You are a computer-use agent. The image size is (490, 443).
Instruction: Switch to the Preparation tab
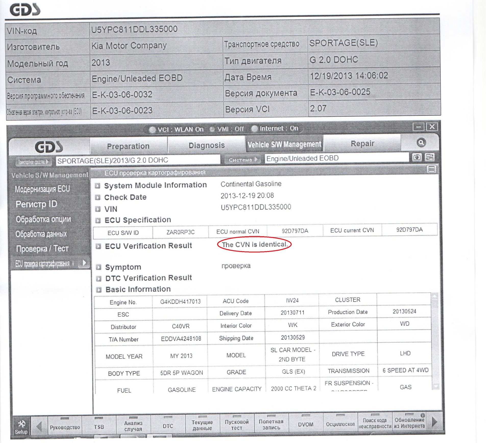click(128, 146)
